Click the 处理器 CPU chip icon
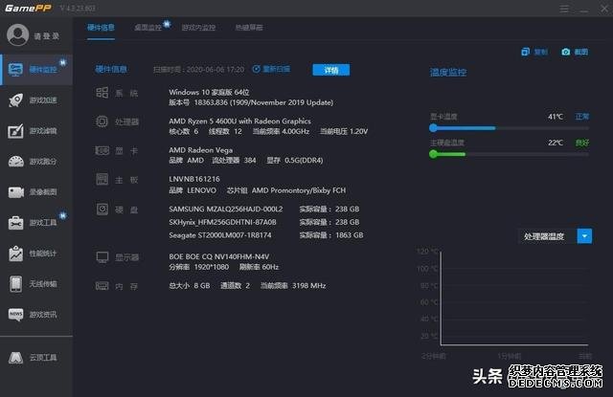This screenshot has height=397, width=613. pyautogui.click(x=102, y=121)
